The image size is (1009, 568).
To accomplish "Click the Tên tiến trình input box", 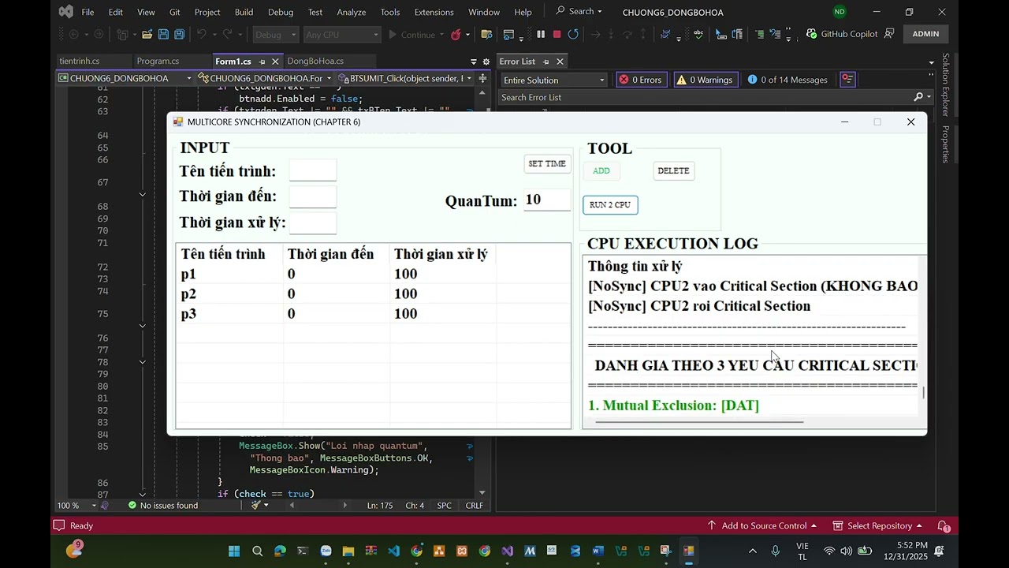I will [x=313, y=170].
